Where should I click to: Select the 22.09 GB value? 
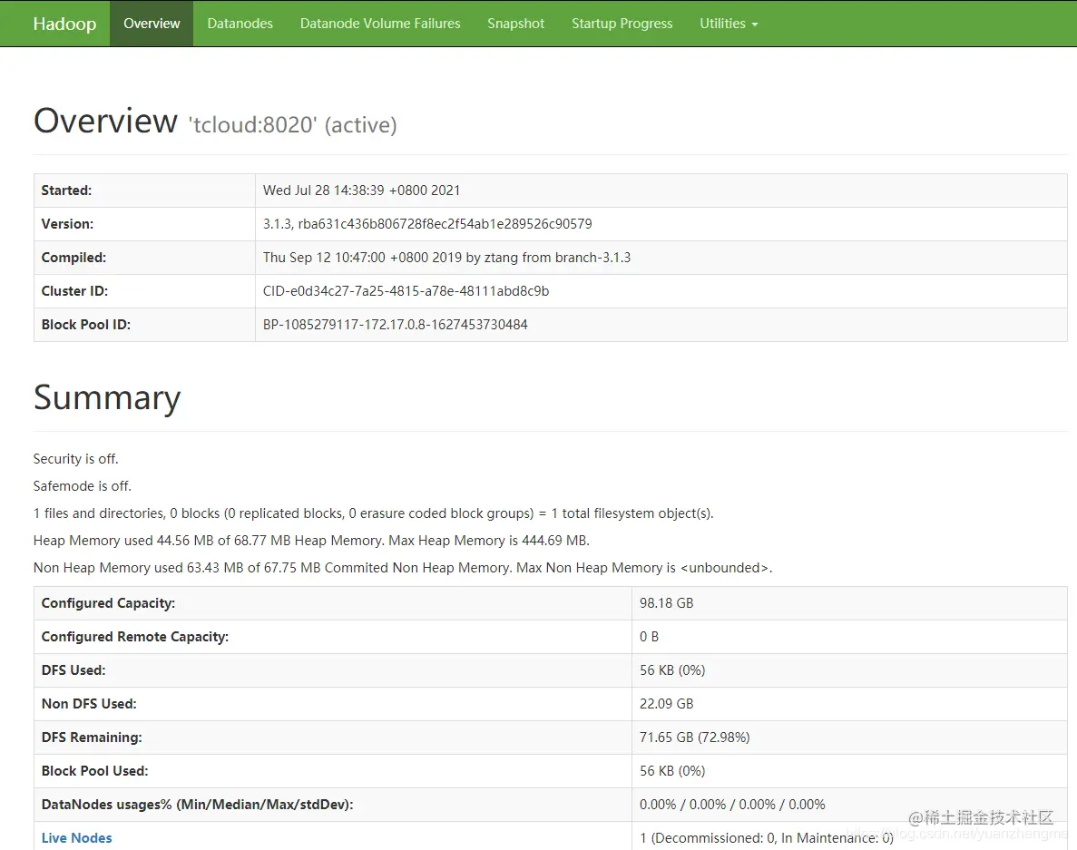click(666, 704)
